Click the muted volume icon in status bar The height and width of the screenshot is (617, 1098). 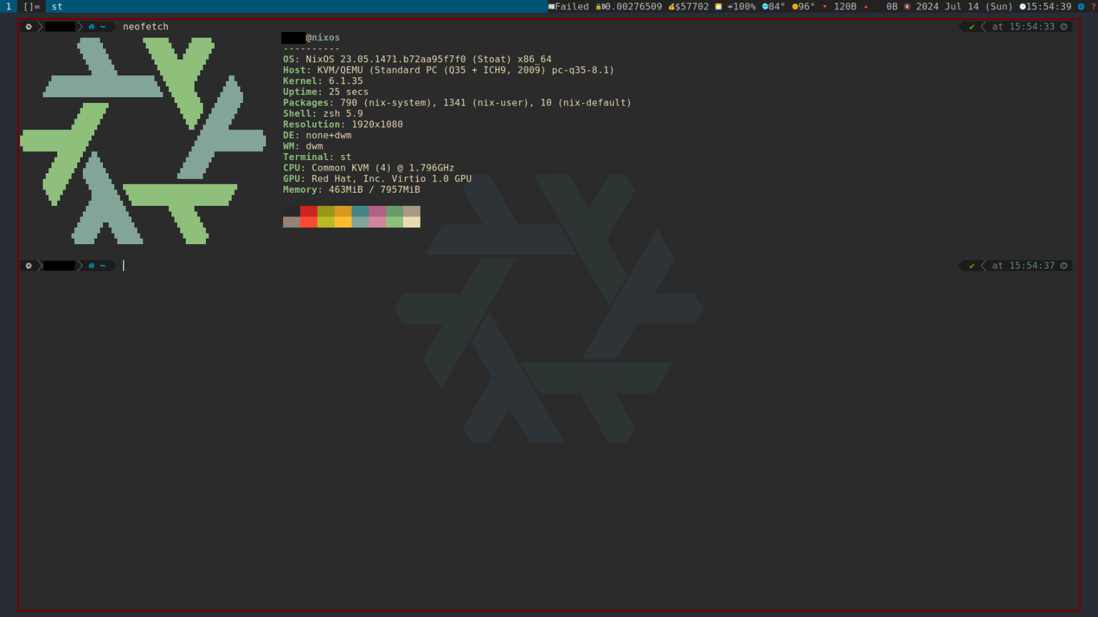click(907, 7)
